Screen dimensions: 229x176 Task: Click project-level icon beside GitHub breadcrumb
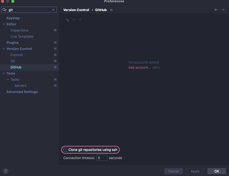[x=112, y=10]
